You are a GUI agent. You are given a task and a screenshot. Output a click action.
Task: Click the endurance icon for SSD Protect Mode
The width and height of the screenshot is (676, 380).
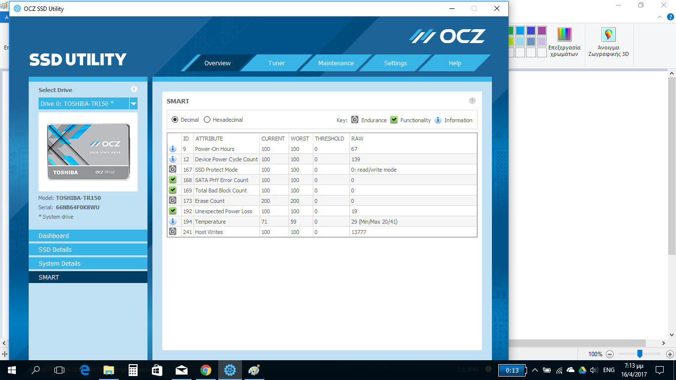[x=173, y=170]
